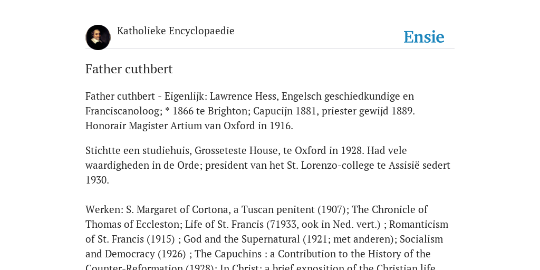
Task: Click the blue Ensie logo
Action: click(x=424, y=37)
